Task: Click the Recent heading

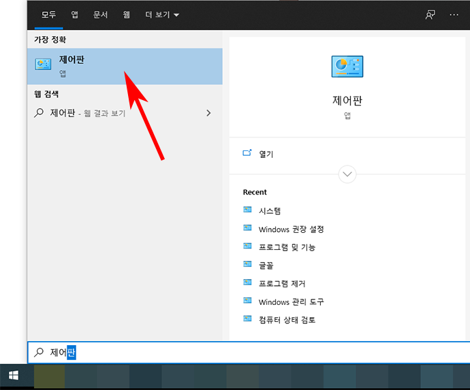Action: click(x=255, y=192)
